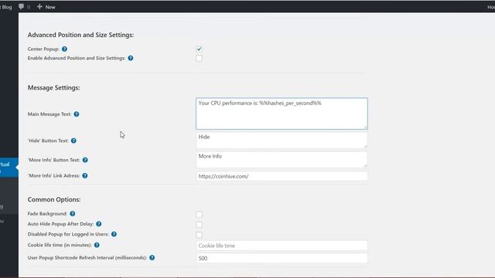The height and width of the screenshot is (278, 495).
Task: Click the Common Options heading
Action: click(x=54, y=199)
